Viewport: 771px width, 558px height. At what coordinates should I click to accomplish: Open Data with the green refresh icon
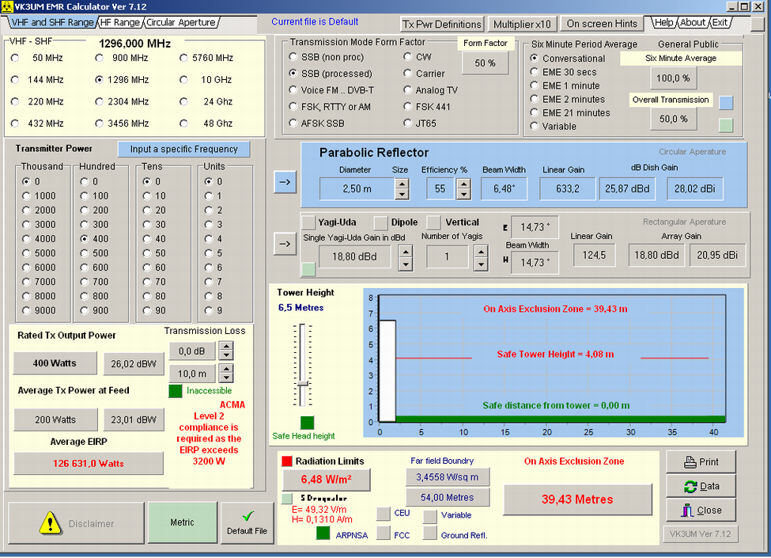701,486
